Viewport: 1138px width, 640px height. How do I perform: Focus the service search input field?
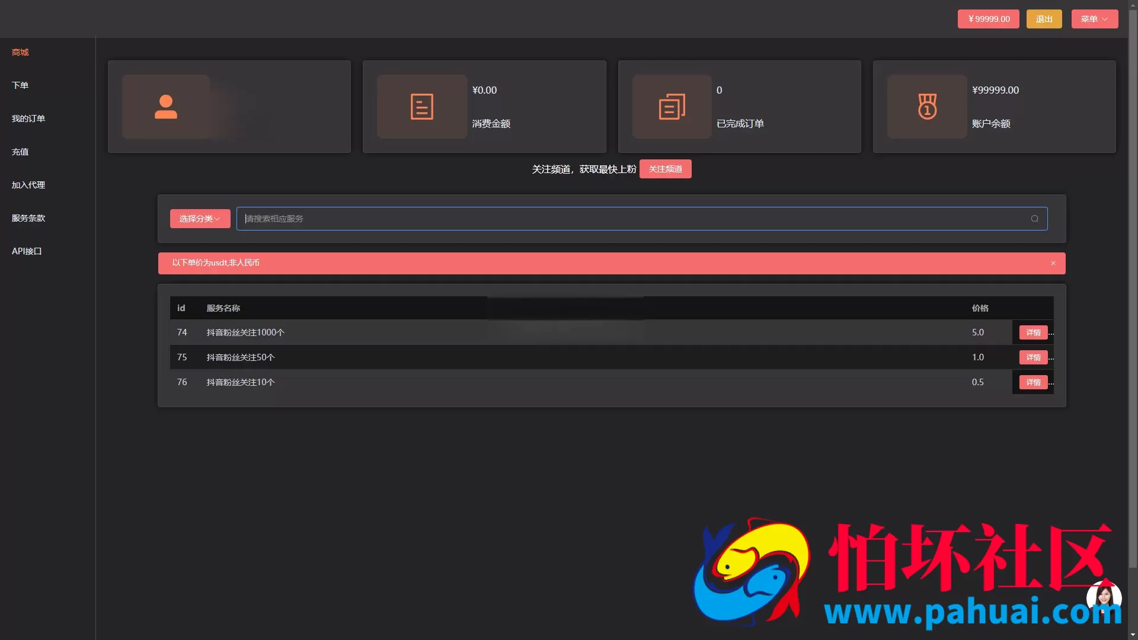[x=634, y=219]
